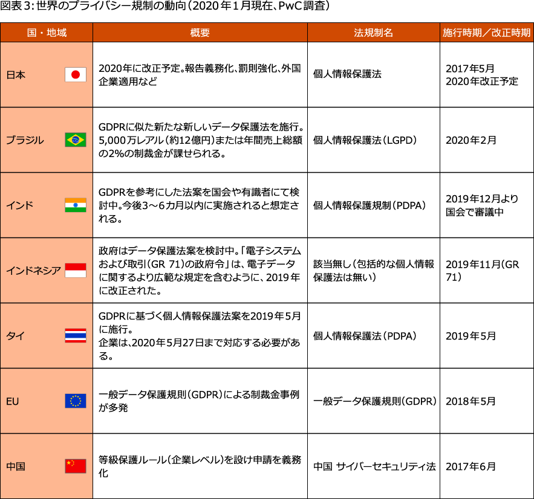
Task: Select the 施行時期/改正時期 column header
Action: tap(486, 33)
